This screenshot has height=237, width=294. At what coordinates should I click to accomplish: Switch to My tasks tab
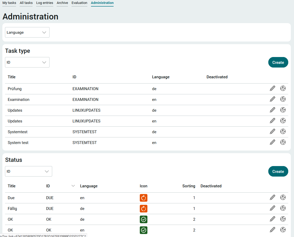pos(9,3)
